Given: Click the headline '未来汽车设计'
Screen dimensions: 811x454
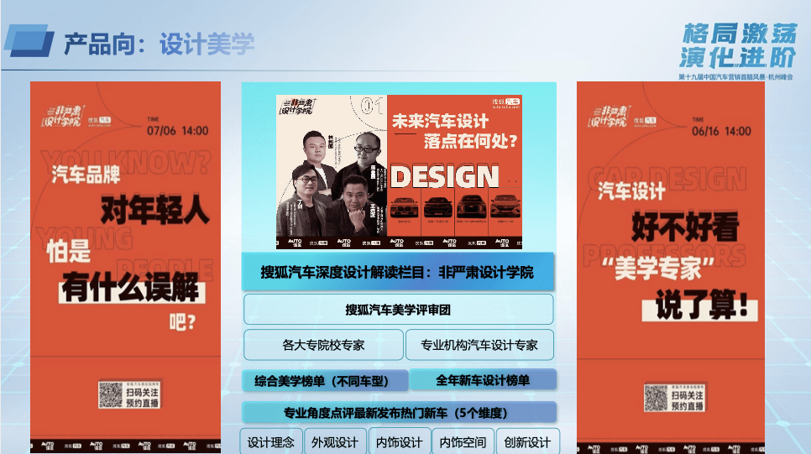Looking at the screenshot, I should click(440, 121).
